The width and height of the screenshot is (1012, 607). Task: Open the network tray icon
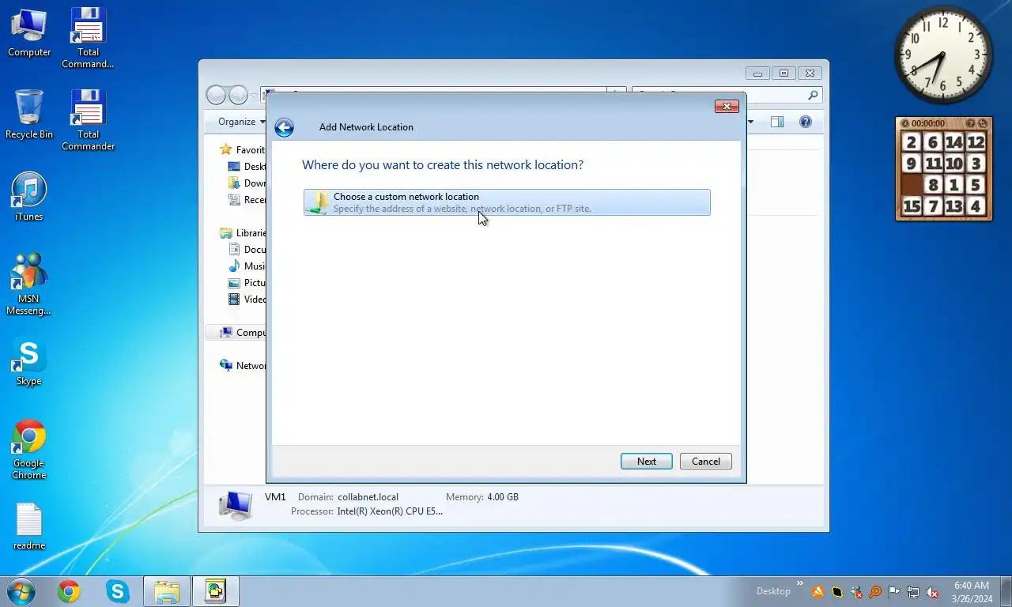point(913,592)
